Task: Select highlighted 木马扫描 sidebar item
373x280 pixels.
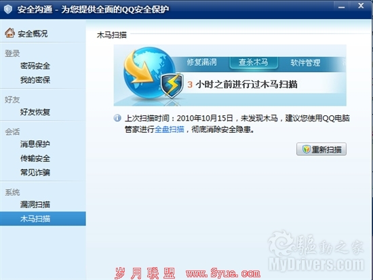Action: (43, 218)
